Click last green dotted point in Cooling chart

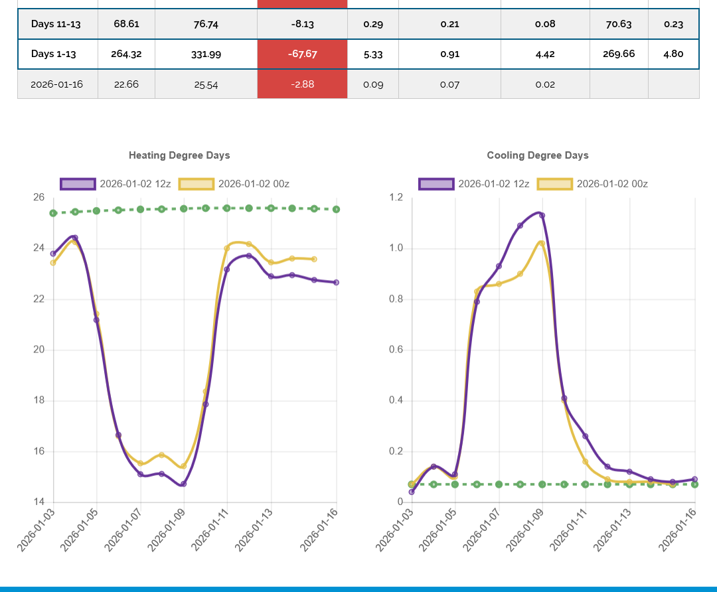694,484
